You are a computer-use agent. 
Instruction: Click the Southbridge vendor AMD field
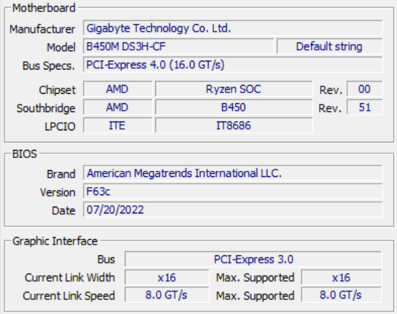pyautogui.click(x=117, y=107)
